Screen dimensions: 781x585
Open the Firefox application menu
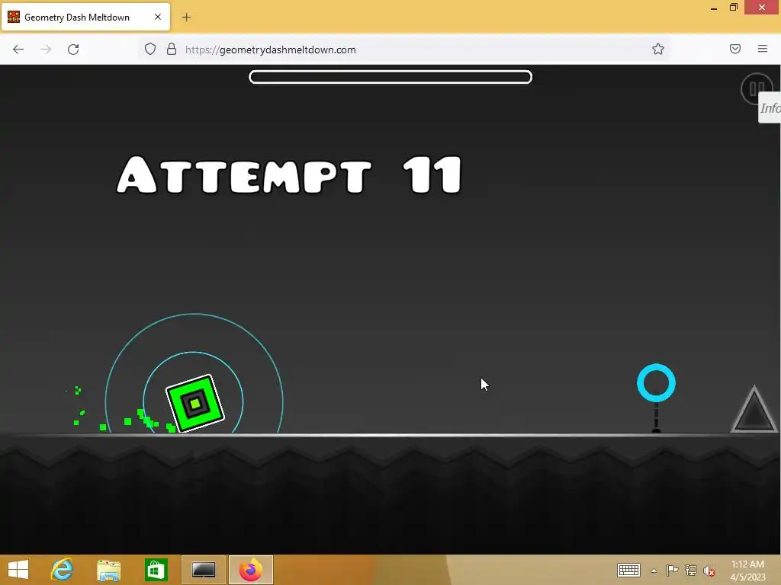click(x=763, y=49)
